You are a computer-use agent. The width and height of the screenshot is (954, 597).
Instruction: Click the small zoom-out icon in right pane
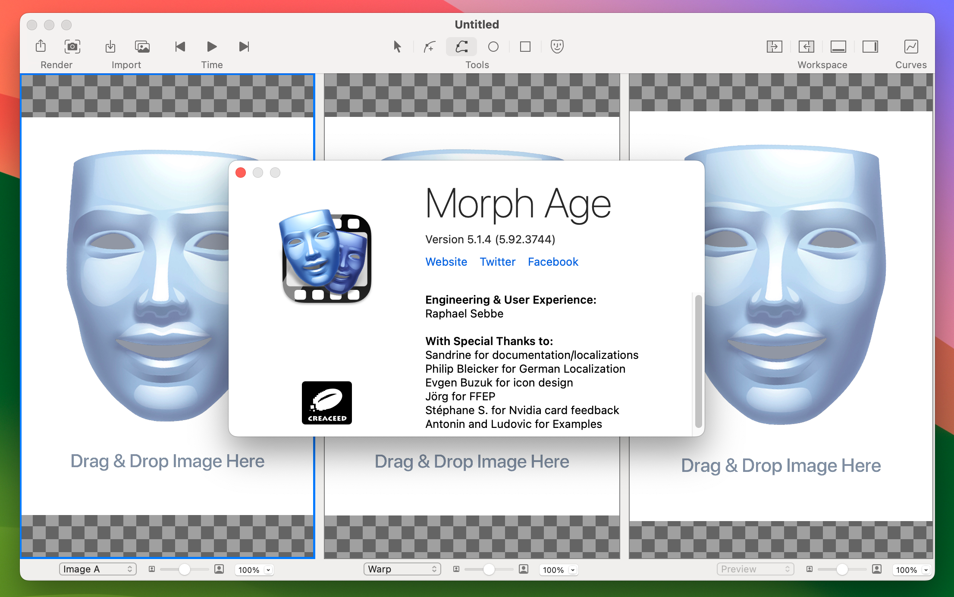coord(810,569)
